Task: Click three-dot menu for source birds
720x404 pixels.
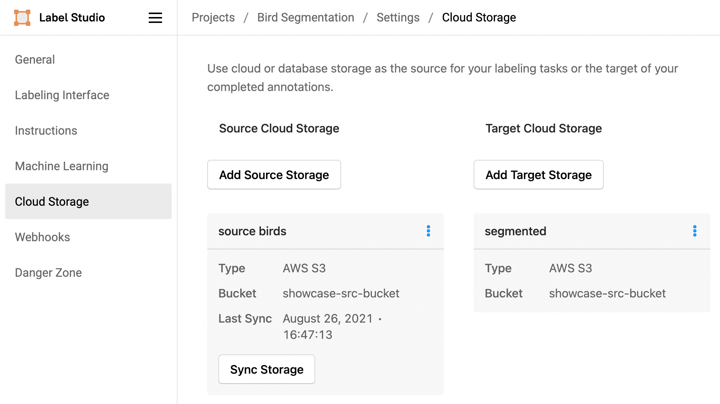Action: [x=427, y=231]
